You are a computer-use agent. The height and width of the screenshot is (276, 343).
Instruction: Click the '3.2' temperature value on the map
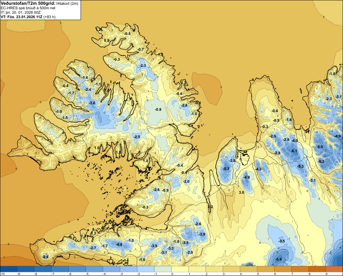(x=210, y=207)
